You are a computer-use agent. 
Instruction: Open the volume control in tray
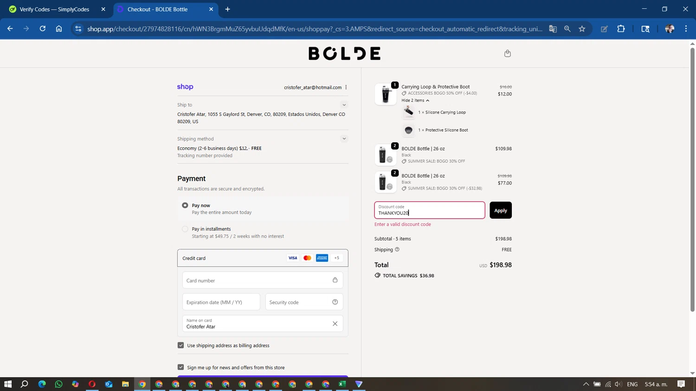[x=618, y=384]
